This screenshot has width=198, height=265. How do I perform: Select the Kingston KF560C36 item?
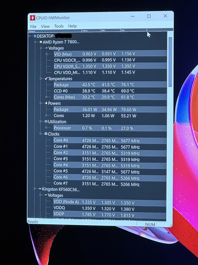click(61, 189)
